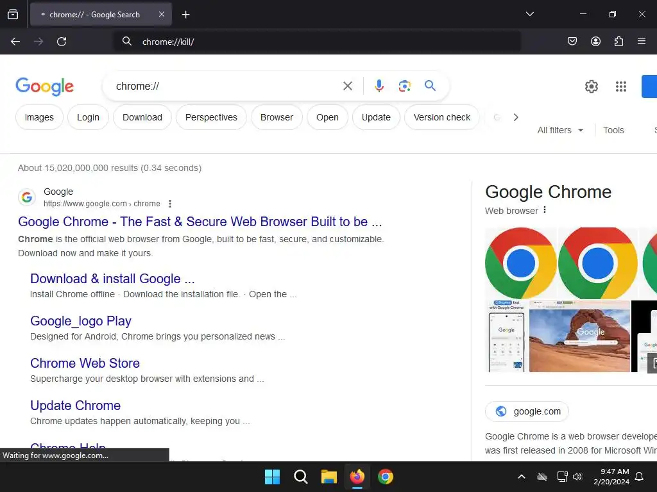Image resolution: width=657 pixels, height=492 pixels.
Task: Open a new browser tab
Action: pyautogui.click(x=185, y=15)
